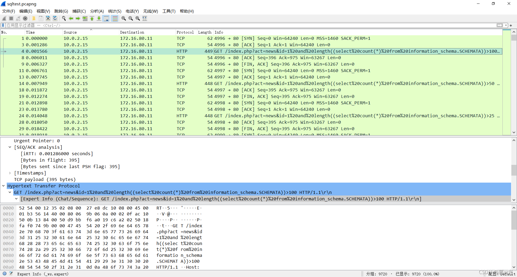This screenshot has height=277, width=517.
Task: Open the 统计(S) menu
Action: pyautogui.click(x=115, y=11)
